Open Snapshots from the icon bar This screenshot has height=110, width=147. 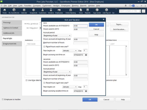(x=33, y=11)
